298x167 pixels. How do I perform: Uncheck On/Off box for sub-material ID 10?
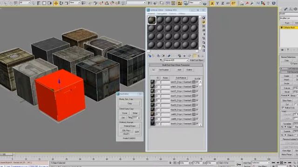click(197, 124)
